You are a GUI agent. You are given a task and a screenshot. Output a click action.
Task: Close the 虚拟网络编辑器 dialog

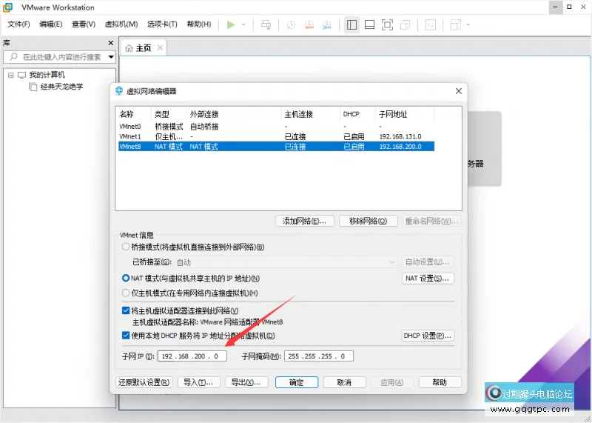[x=458, y=91]
